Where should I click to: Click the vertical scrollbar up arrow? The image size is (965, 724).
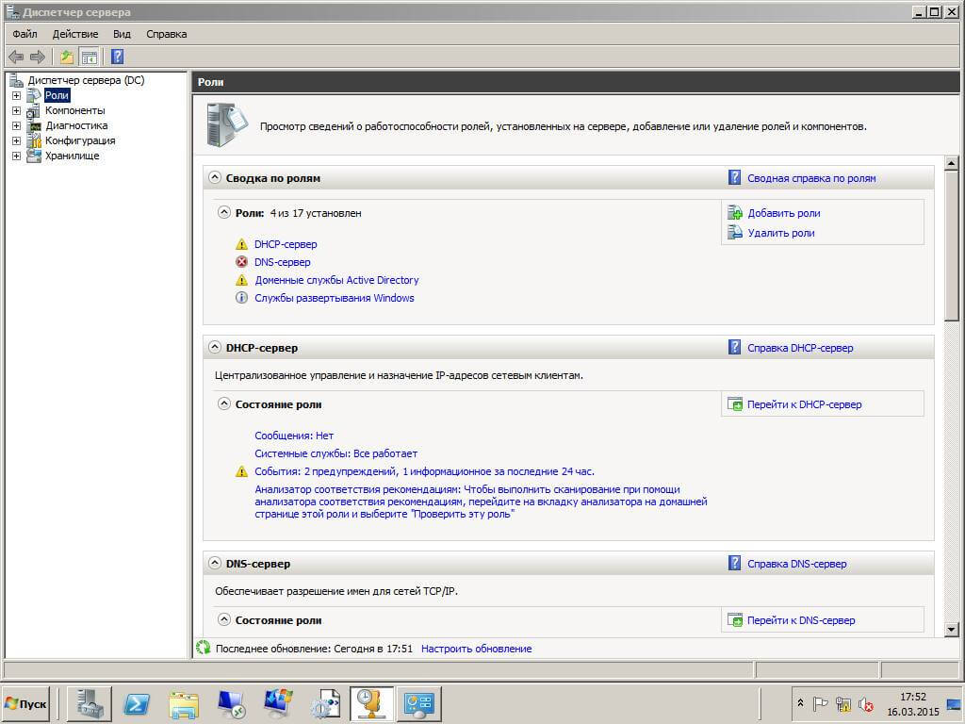pyautogui.click(x=952, y=163)
